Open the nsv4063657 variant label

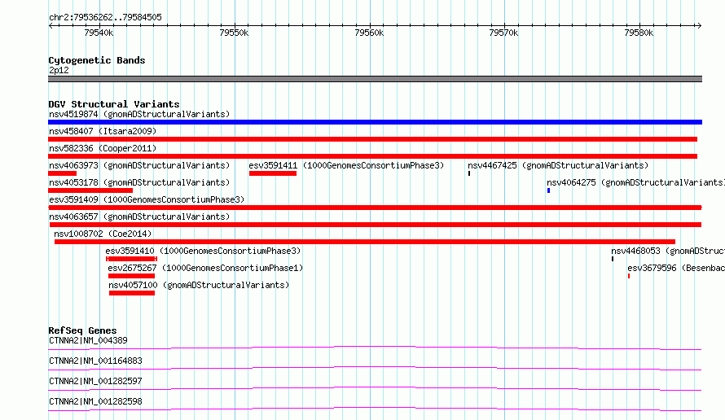[139, 217]
